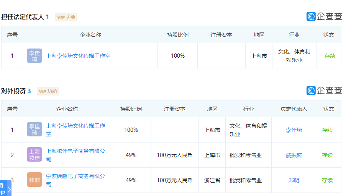The height and width of the screenshot is (196, 346).
Task: Click 注册资本 header in investments table
Action: pos(175,109)
